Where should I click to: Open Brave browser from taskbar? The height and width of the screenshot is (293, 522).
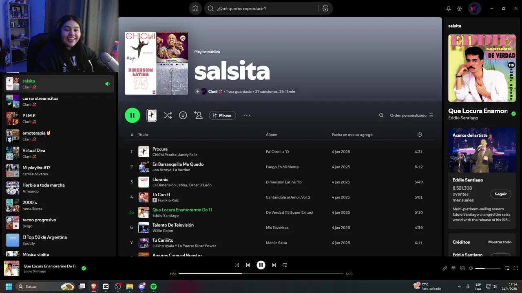click(94, 286)
